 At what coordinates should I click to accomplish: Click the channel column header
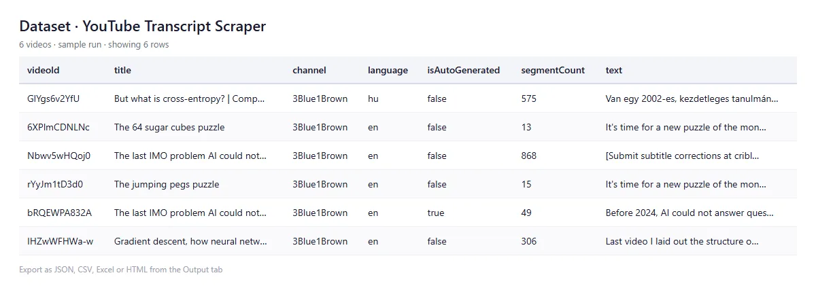[x=309, y=70]
